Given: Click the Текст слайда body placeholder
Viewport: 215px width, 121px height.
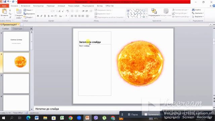Looking at the screenshot, I should pos(95,70).
